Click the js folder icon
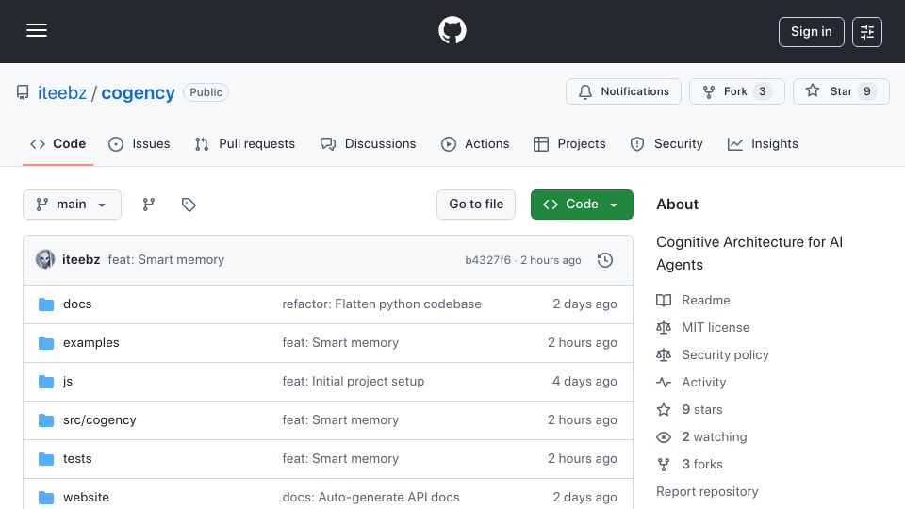 [x=46, y=382]
